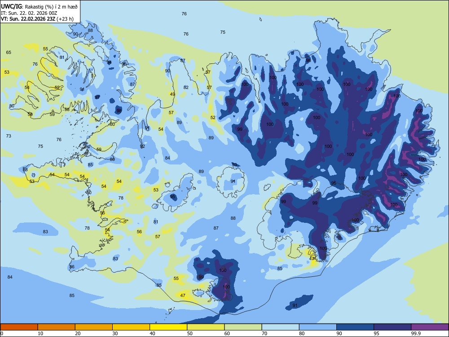Click the legend tick label '20'
Viewport: 449px width, 337px height.
78,333
